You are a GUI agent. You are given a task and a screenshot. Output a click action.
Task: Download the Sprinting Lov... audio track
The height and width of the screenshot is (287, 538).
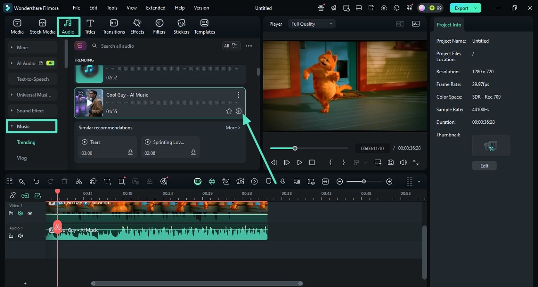[193, 153]
